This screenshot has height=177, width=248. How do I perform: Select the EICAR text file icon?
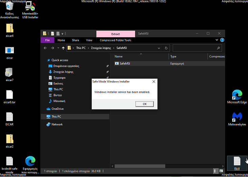9,117
